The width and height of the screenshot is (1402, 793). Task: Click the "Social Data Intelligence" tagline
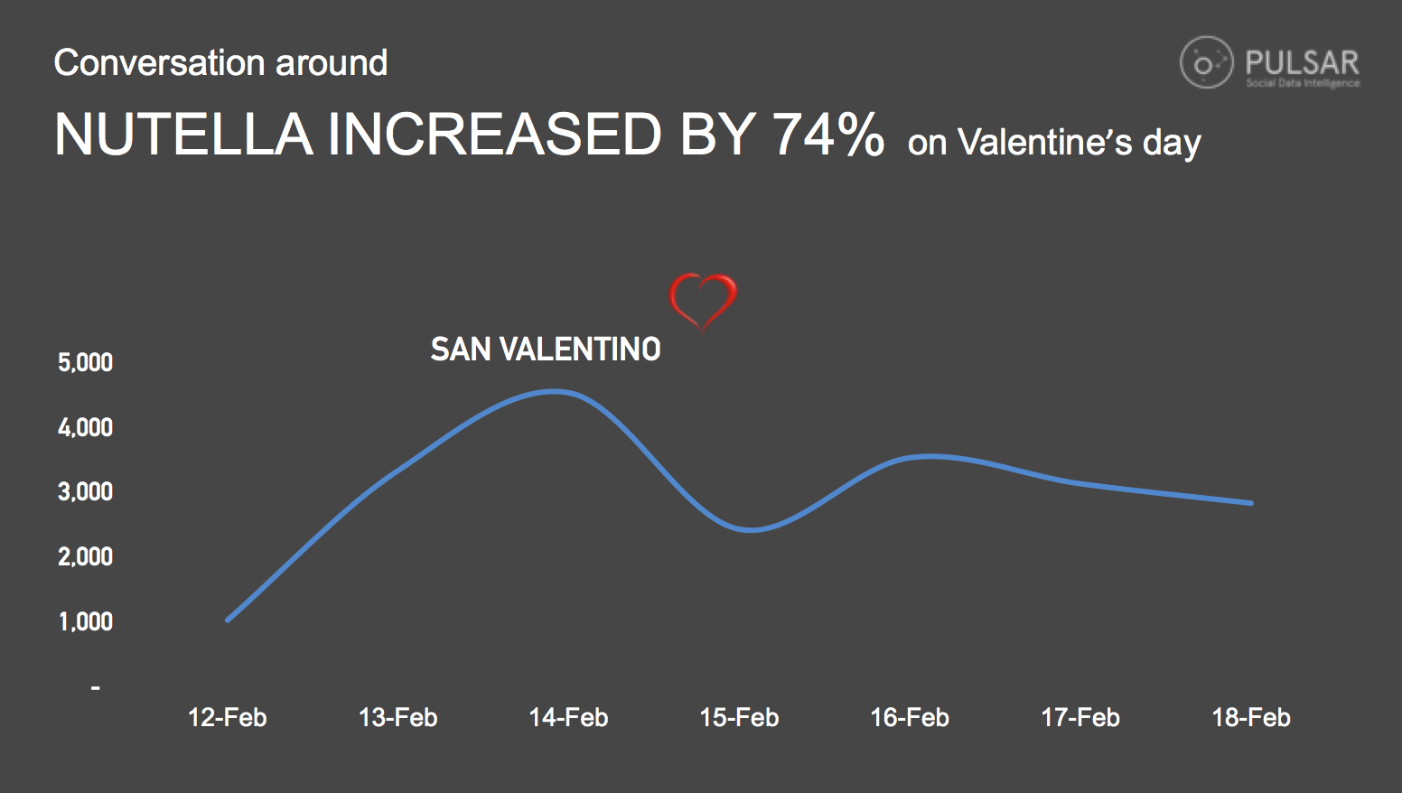point(1302,83)
